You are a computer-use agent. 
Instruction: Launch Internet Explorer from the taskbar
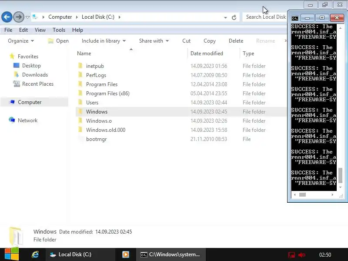[35, 254]
